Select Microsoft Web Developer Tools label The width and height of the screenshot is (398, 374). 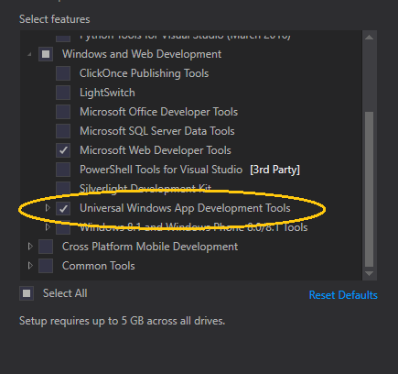(x=156, y=150)
